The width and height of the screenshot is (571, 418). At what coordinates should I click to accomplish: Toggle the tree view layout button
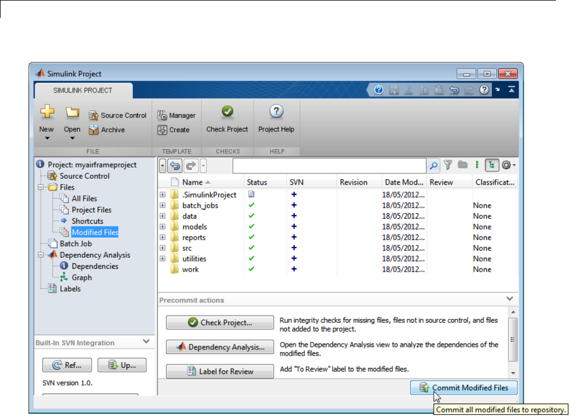492,165
